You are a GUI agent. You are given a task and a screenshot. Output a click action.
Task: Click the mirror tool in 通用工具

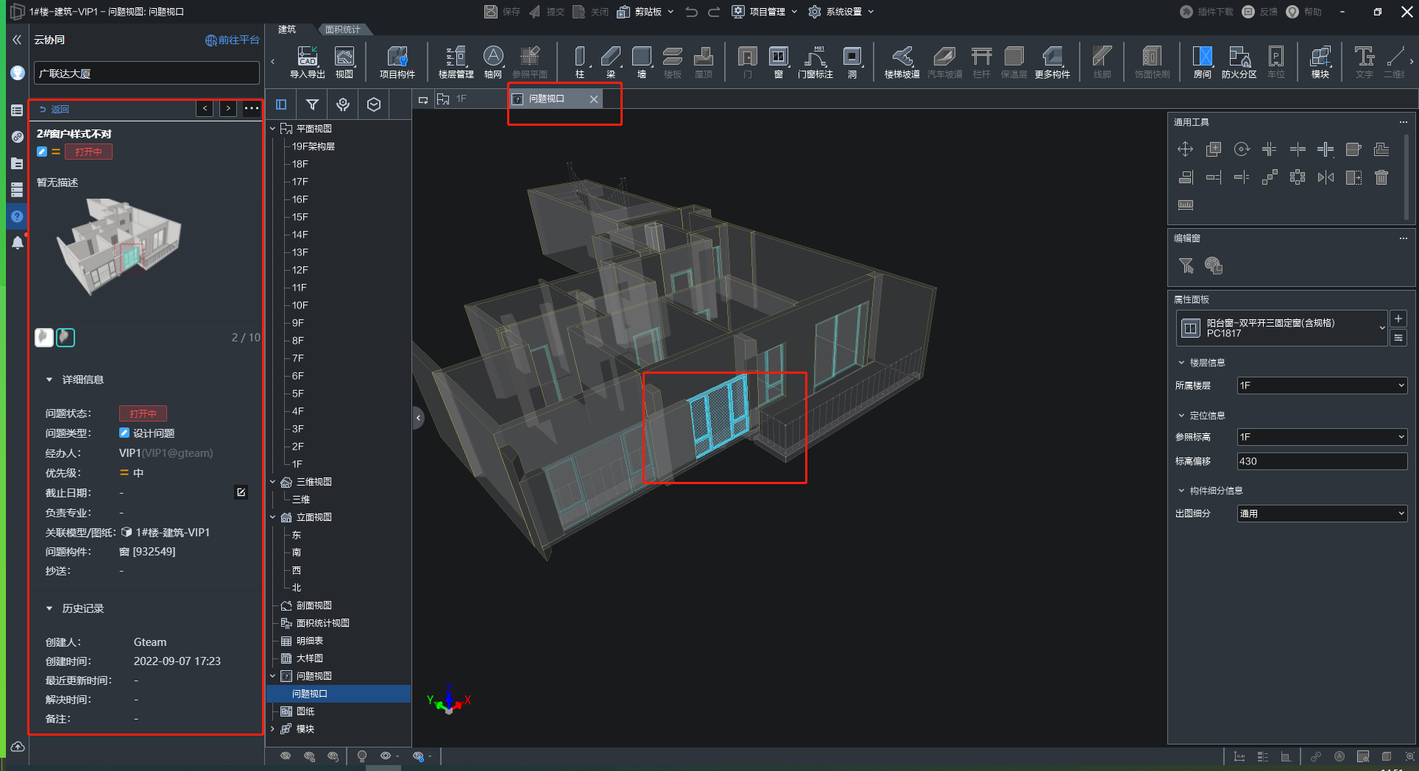click(1326, 177)
